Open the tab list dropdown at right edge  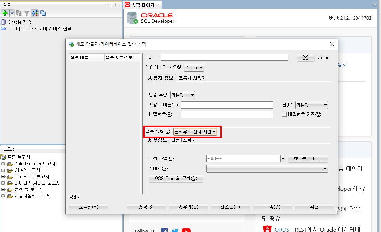pyautogui.click(x=374, y=5)
